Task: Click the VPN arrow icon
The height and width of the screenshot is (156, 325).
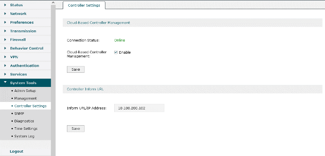Action: point(5,57)
